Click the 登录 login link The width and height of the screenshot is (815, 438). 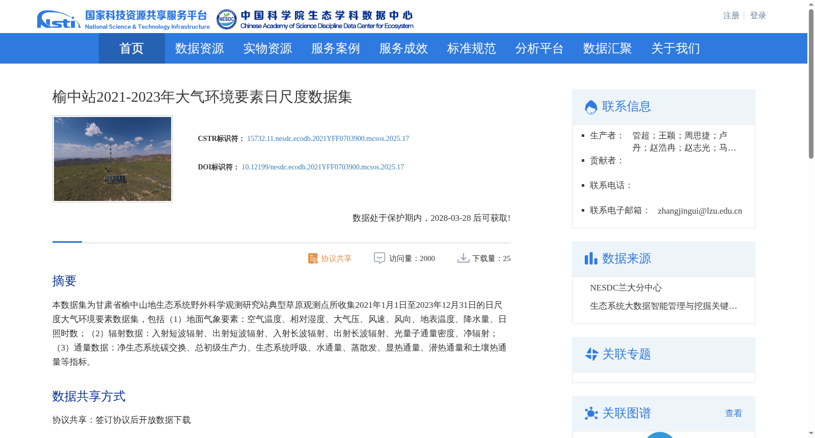pos(758,15)
